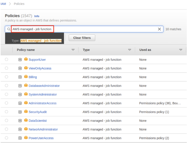
Task: Select the DatabaseAdministrator policy radio button
Action: click(x=7, y=86)
